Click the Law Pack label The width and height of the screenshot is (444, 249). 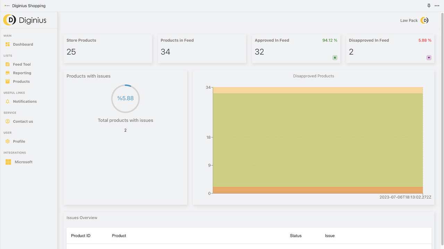pyautogui.click(x=409, y=20)
